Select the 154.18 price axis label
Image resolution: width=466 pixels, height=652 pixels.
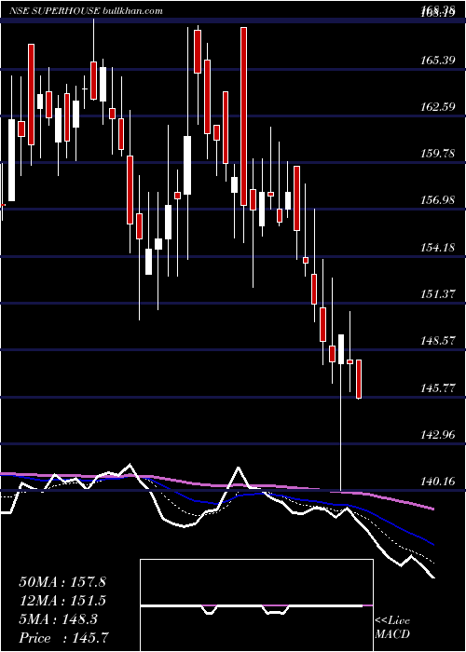pos(436,248)
